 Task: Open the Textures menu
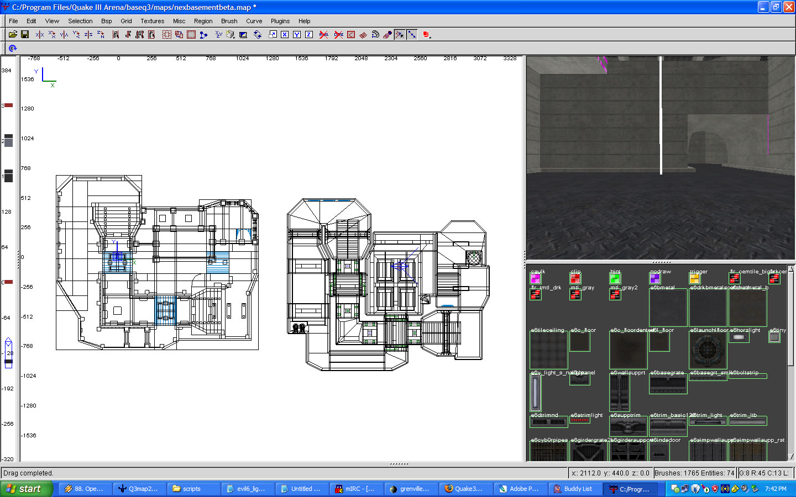pyautogui.click(x=152, y=21)
